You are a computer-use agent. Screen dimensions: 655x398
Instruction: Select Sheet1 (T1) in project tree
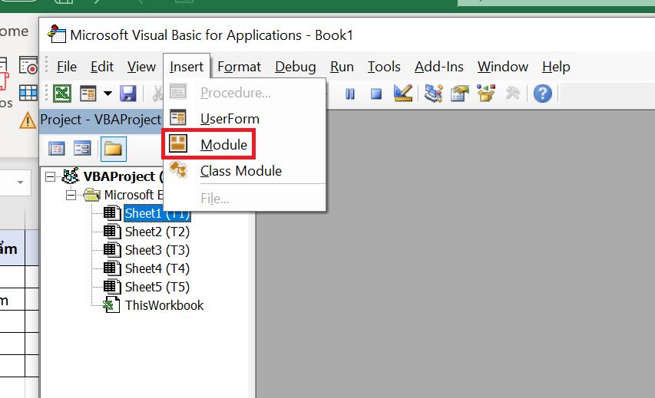tap(157, 213)
